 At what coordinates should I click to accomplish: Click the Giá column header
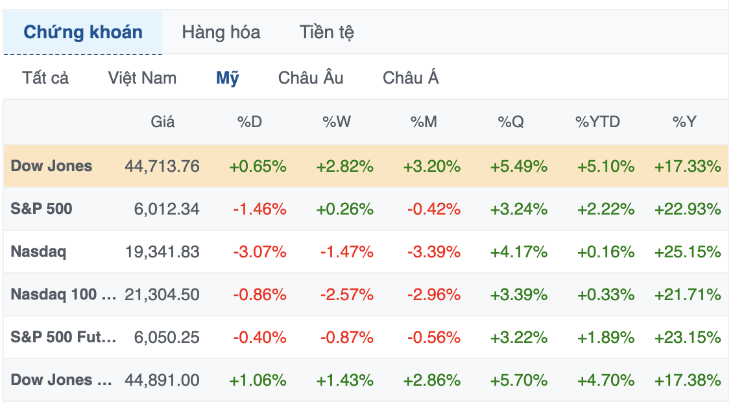[x=163, y=121]
